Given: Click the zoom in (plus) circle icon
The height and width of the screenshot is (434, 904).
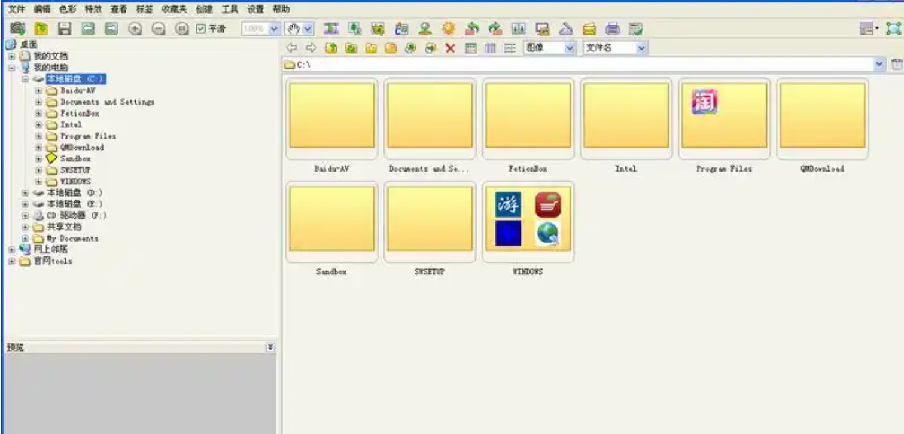Looking at the screenshot, I should coord(135,28).
